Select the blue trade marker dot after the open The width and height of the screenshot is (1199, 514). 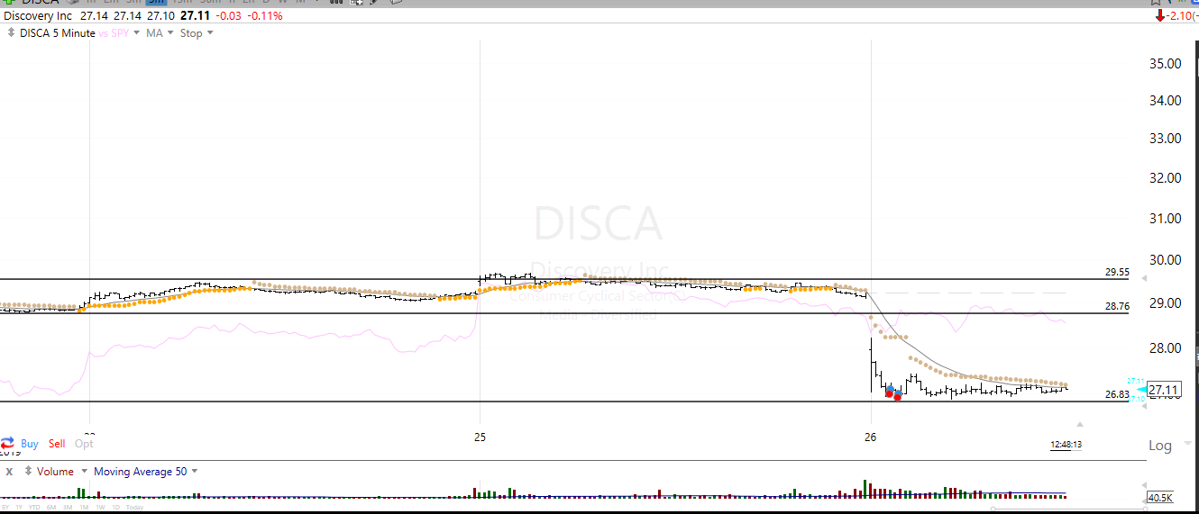click(890, 389)
